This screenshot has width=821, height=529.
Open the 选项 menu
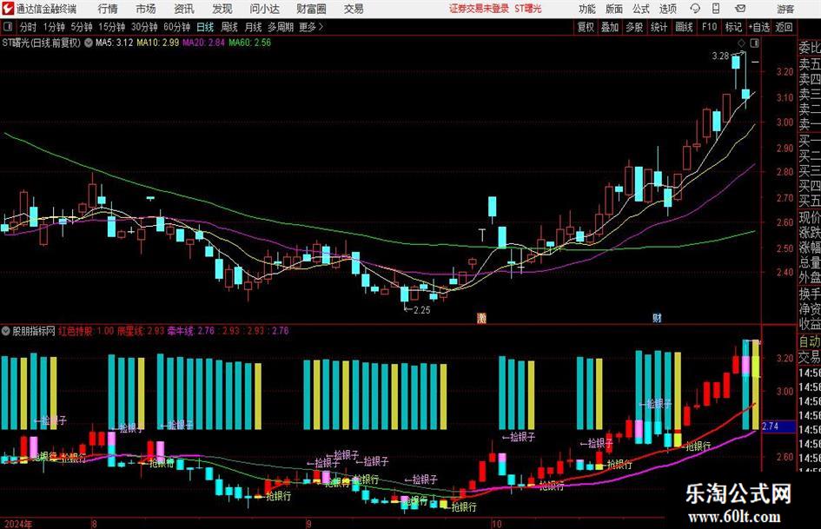click(x=667, y=9)
